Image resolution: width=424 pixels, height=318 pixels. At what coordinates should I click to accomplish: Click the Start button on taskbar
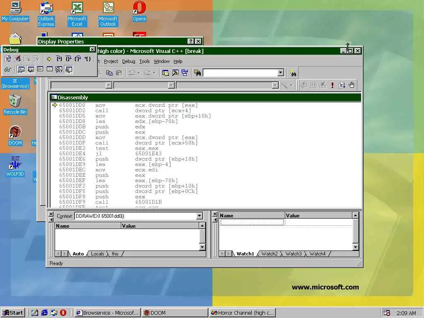coord(13,313)
